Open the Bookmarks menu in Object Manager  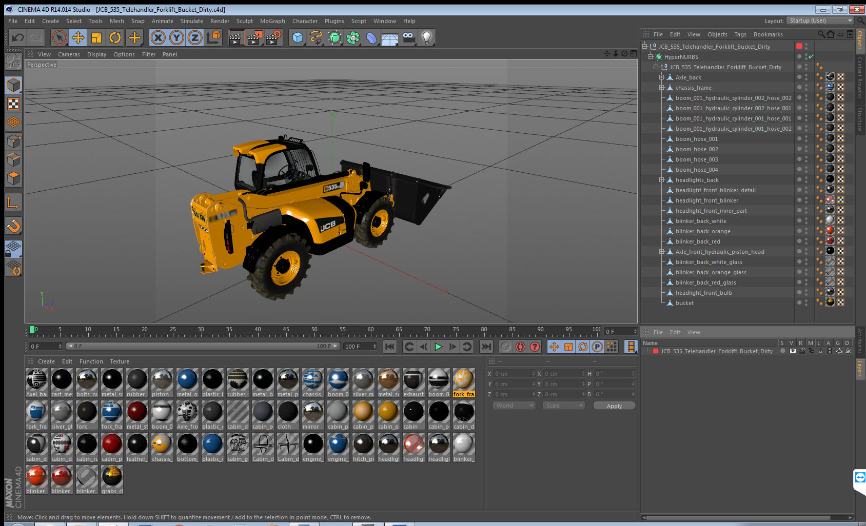[x=768, y=34]
